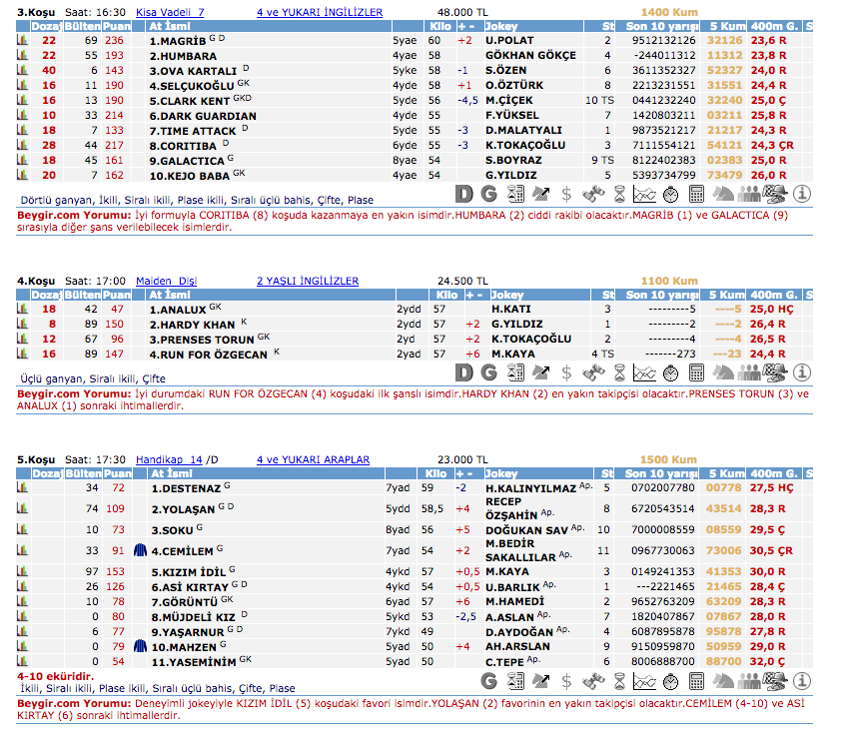Screen dimensions: 848x740
Task: Click the line chart icon in race 4 toolbar
Action: [x=645, y=372]
